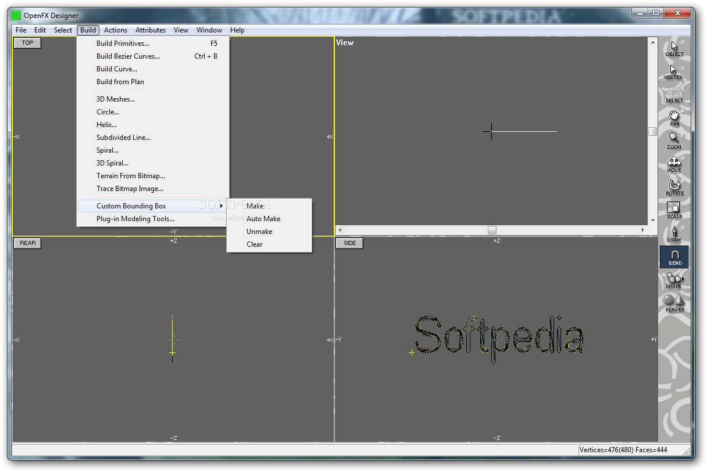Click the Render tool
Image resolution: width=707 pixels, height=472 pixels.
(x=674, y=303)
